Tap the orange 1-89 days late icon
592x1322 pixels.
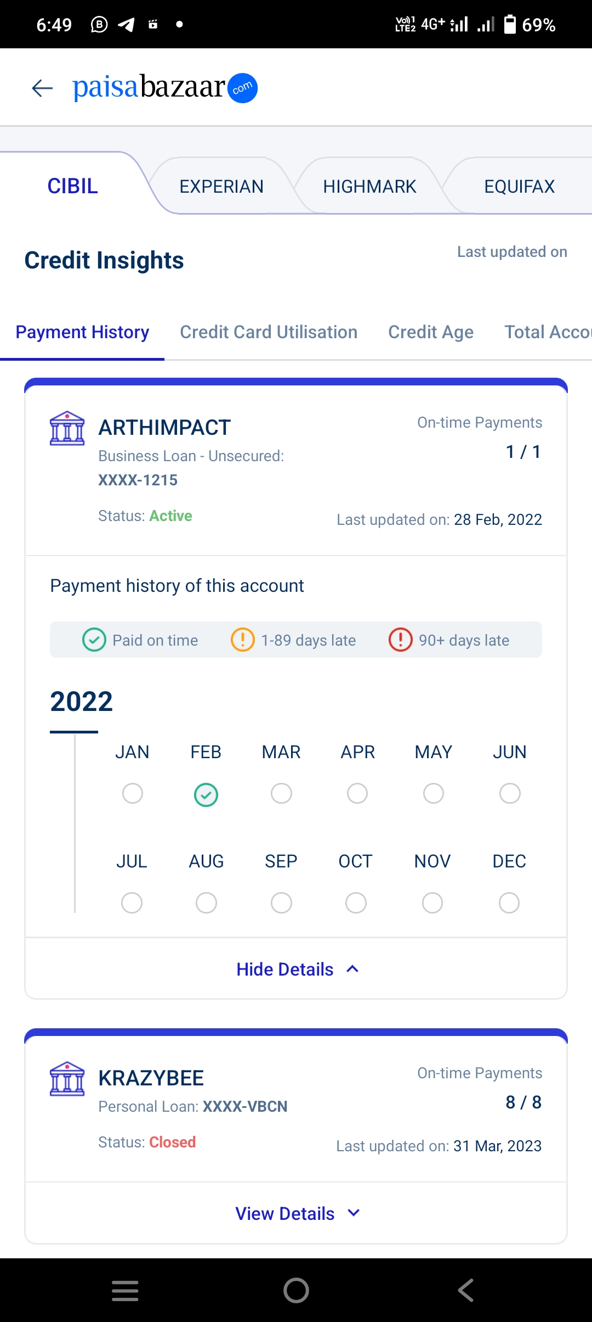coord(242,640)
